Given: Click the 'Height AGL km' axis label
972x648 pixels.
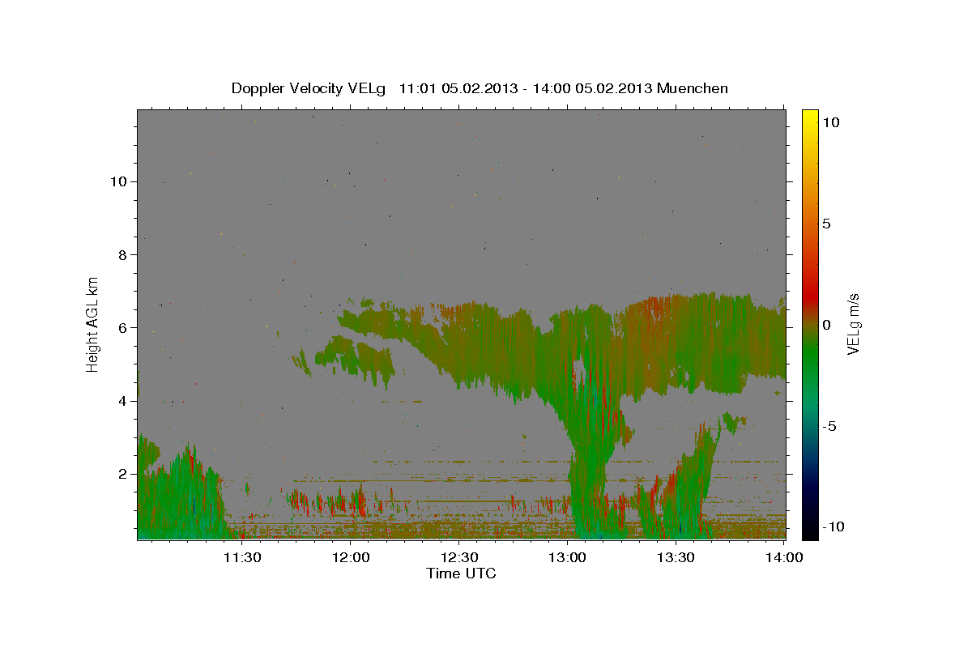Looking at the screenshot, I should pos(93,323).
